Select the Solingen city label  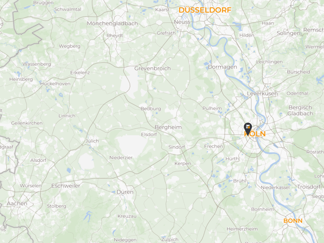pyautogui.click(x=288, y=33)
